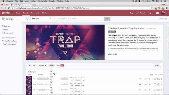Viewport: 169px width, 95px height.
Task: Click the CPTE_140_F_Vox_09_Dry waveform
Action: pyautogui.click(x=52, y=79)
